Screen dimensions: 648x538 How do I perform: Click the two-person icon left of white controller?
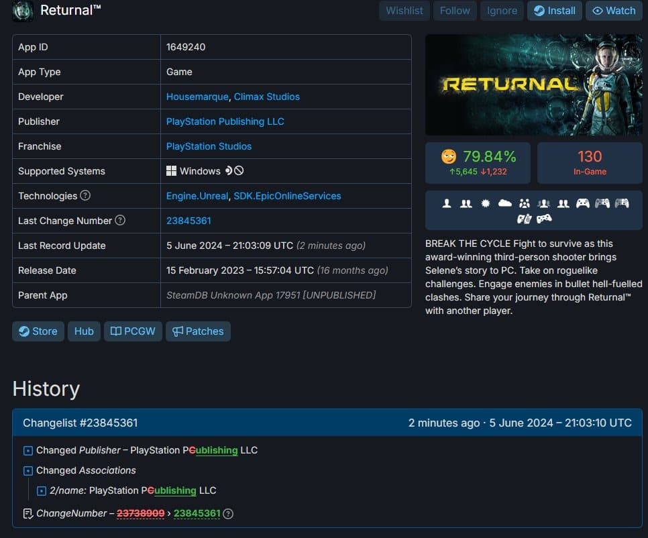click(563, 203)
